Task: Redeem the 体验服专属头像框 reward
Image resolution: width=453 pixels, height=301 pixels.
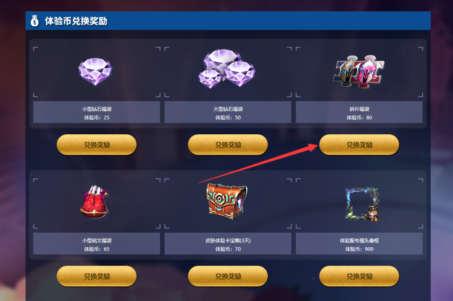Action: [359, 276]
